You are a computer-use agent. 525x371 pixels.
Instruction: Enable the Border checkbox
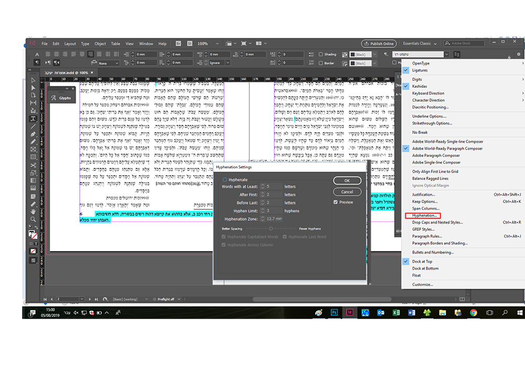[321, 63]
